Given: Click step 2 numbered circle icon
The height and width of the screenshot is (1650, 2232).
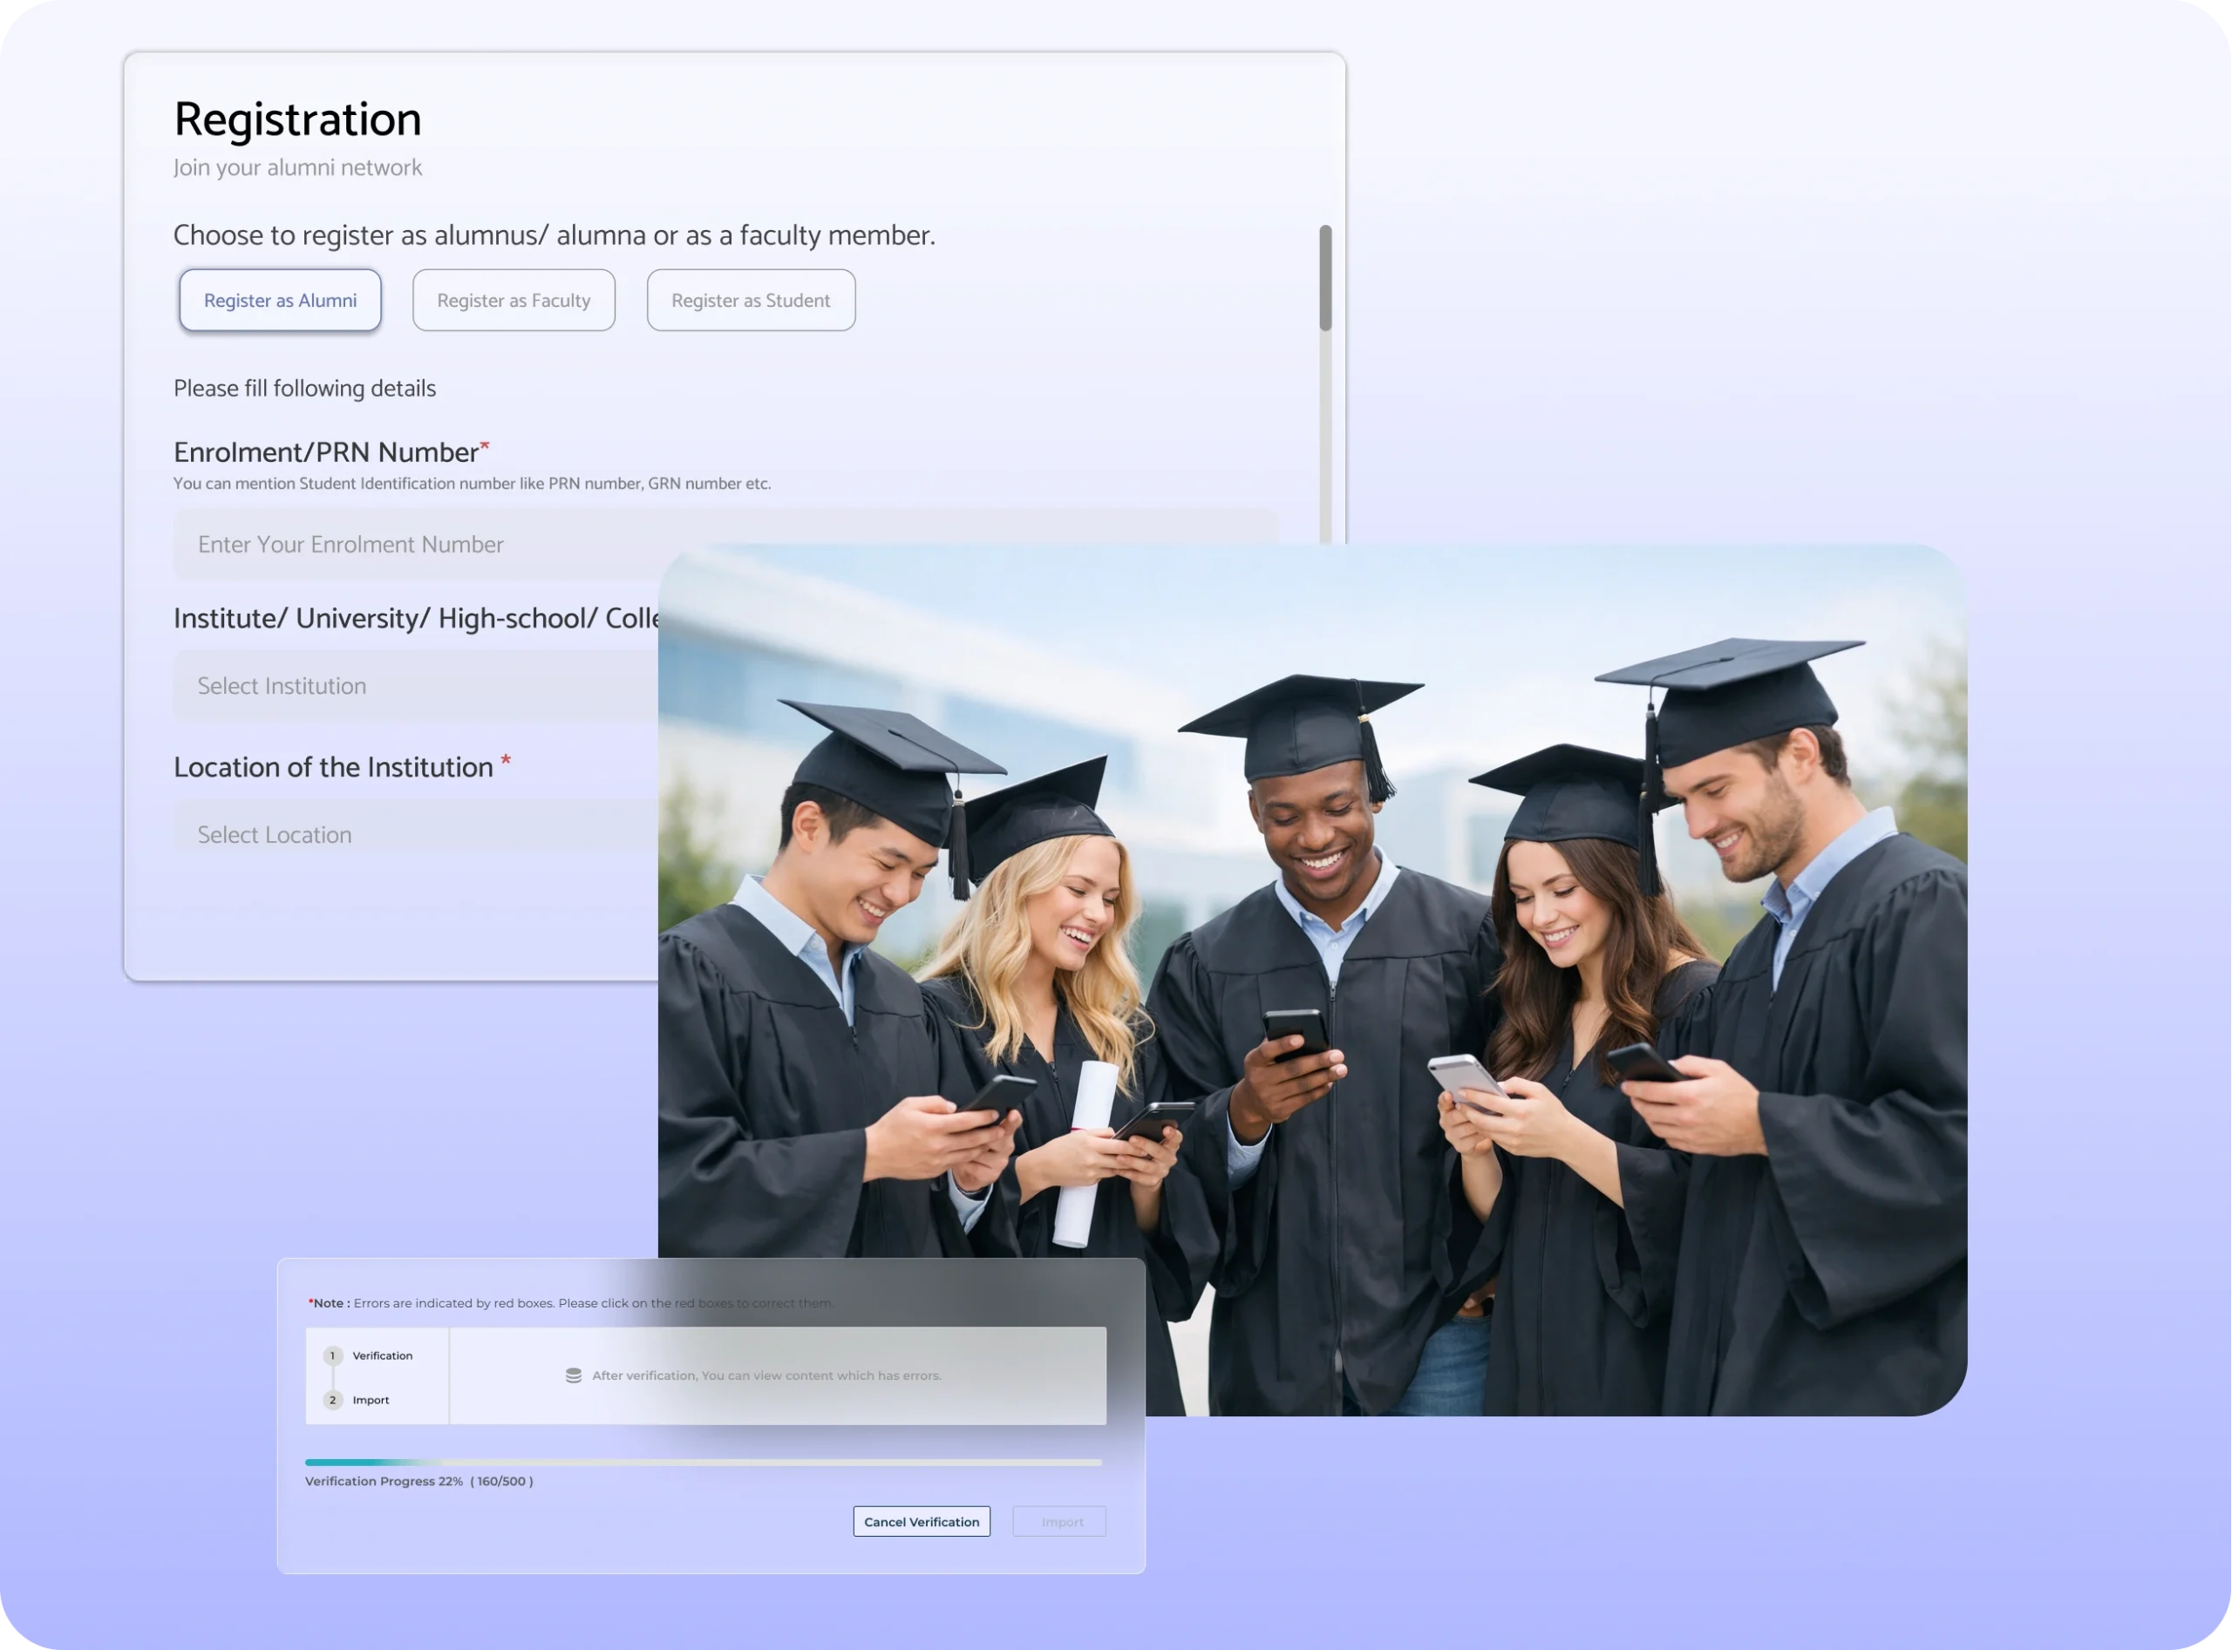Looking at the screenshot, I should point(333,1399).
